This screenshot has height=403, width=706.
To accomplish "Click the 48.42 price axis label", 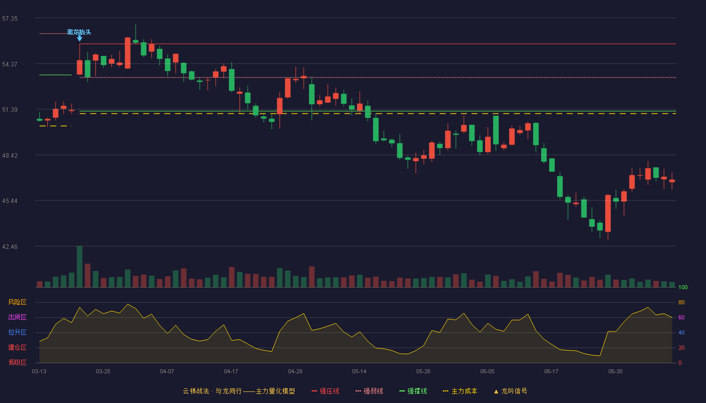I will 10,155.
